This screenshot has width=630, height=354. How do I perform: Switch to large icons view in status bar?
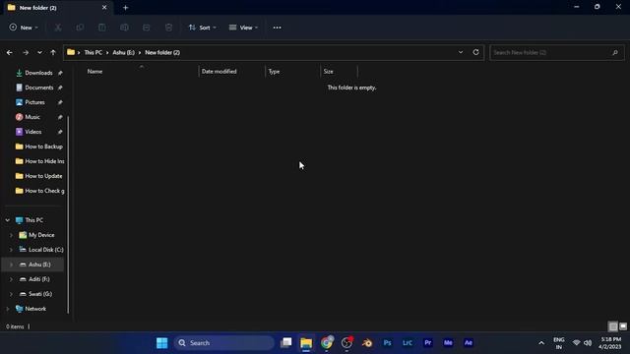(623, 326)
